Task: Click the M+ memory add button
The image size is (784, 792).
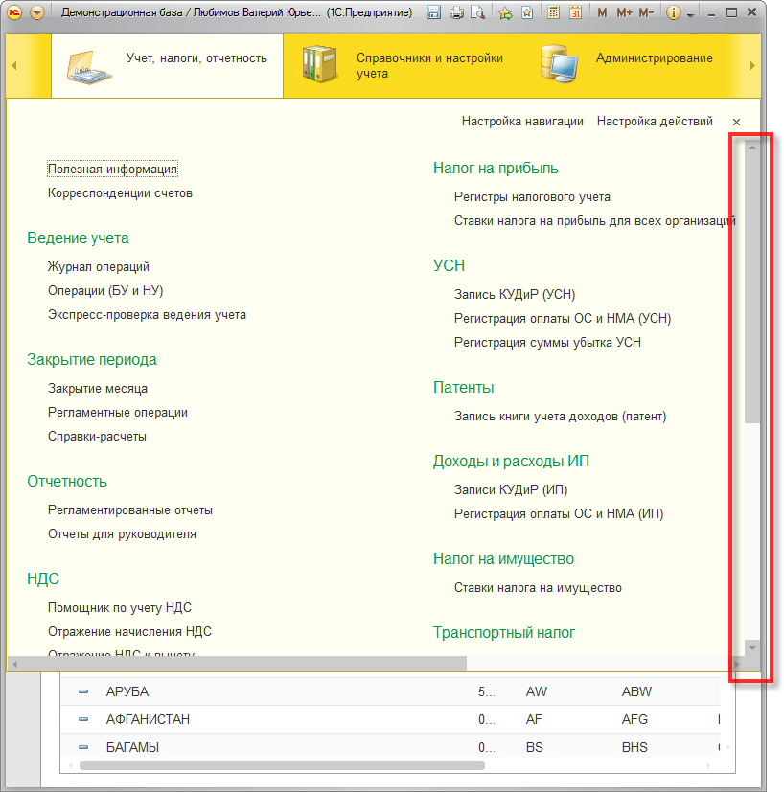Action: click(624, 12)
